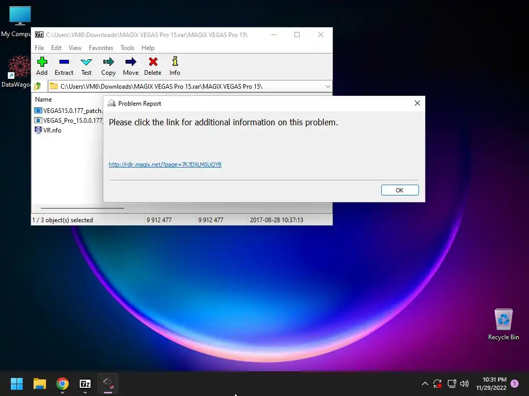The height and width of the screenshot is (396, 529).
Task: Close the Problem Report dialog
Action: tap(417, 103)
